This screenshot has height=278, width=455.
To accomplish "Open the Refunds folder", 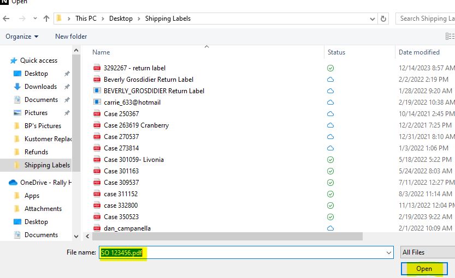I will point(36,152).
